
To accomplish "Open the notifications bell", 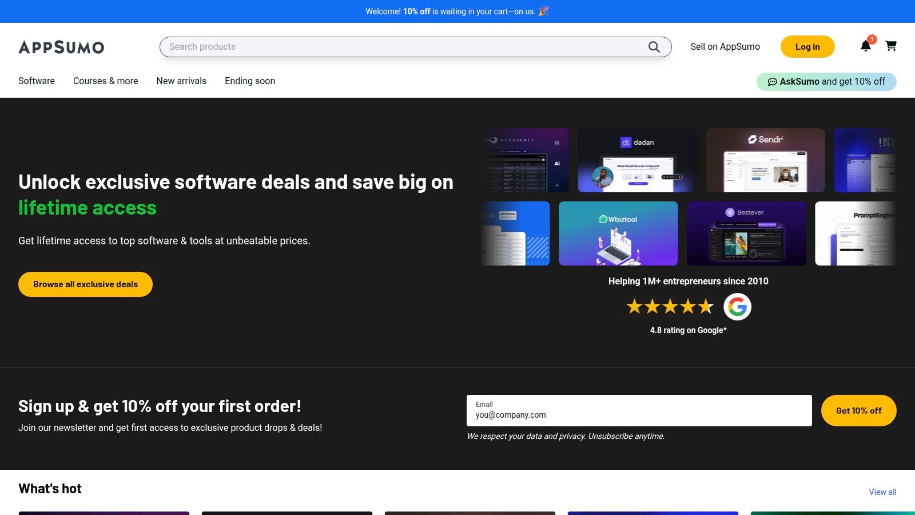I will pos(866,46).
